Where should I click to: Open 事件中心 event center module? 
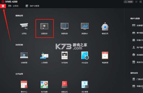[x=24, y=87]
